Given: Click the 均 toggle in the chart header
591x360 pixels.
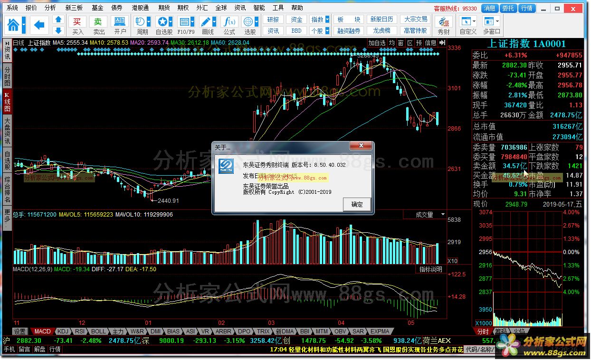Looking at the screenshot, I should 391,43.
